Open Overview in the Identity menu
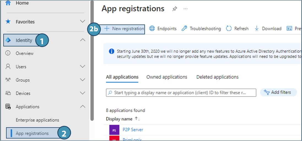The width and height of the screenshot is (302, 141). [24, 53]
